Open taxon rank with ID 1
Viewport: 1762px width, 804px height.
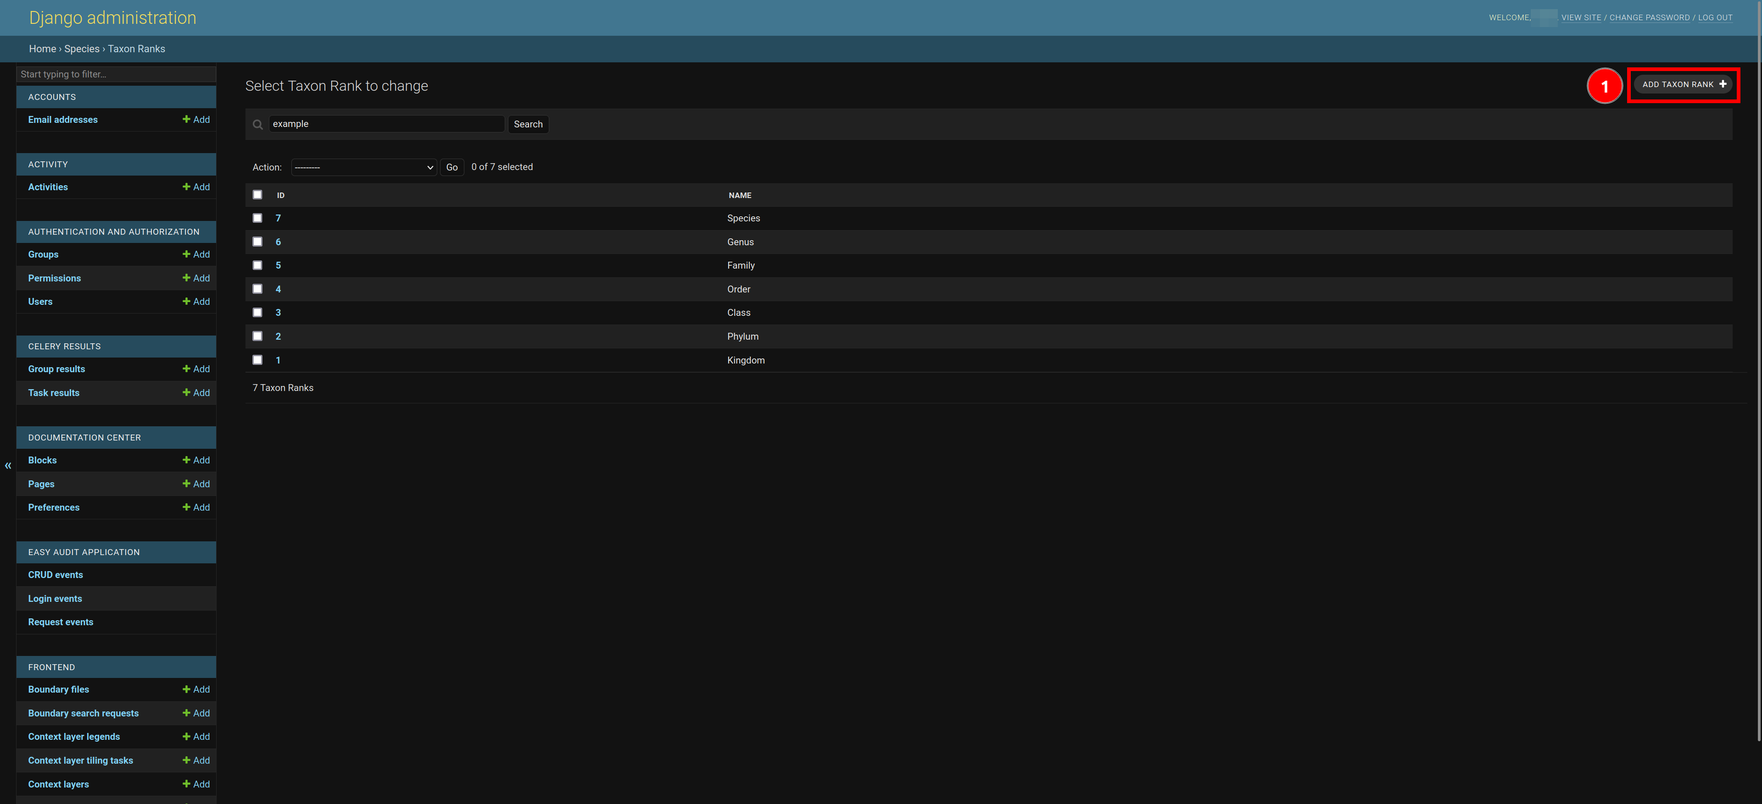click(x=278, y=360)
